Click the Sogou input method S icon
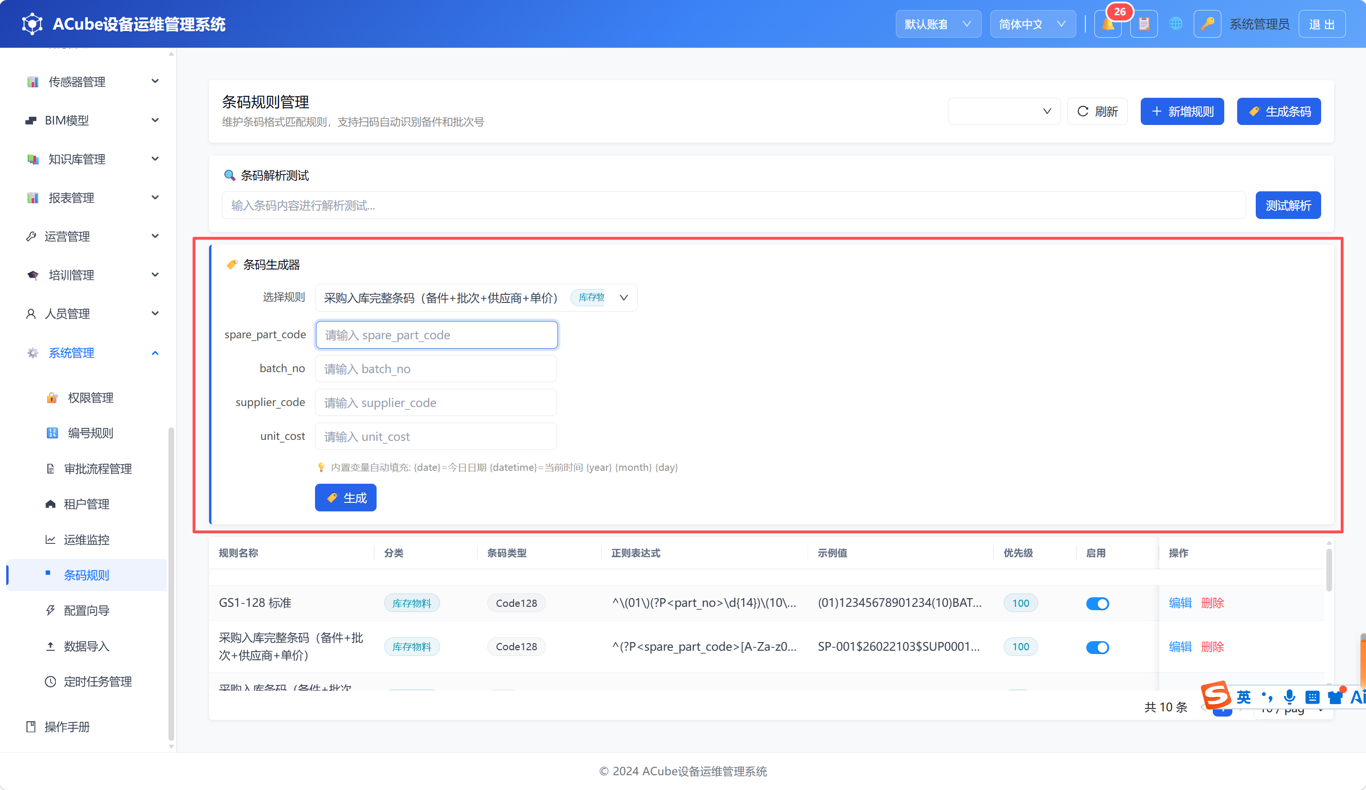The image size is (1366, 790). tap(1216, 695)
